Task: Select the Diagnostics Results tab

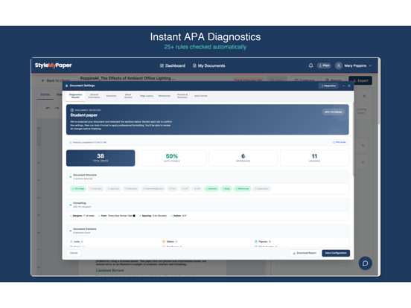Action: tap(75, 96)
